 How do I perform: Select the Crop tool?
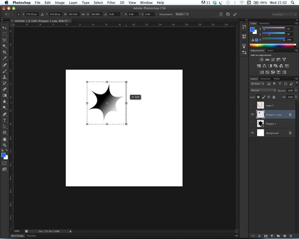coord(4,52)
